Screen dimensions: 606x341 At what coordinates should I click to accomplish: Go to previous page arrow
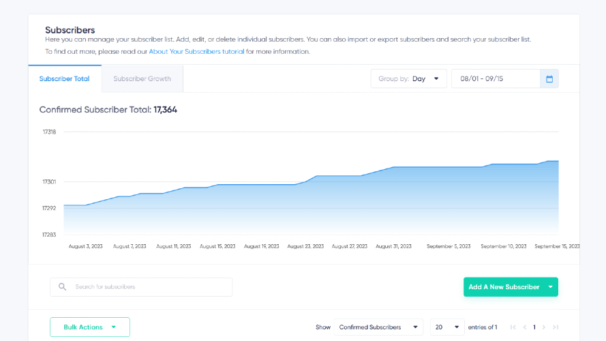point(524,327)
